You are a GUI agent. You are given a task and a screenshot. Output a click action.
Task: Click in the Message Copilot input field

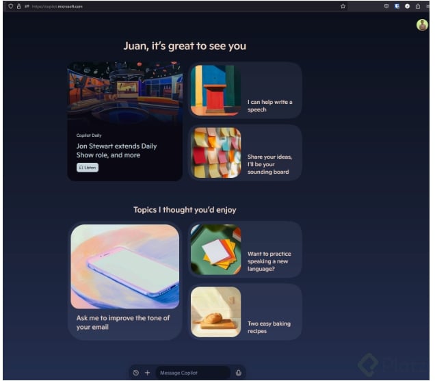pos(193,373)
